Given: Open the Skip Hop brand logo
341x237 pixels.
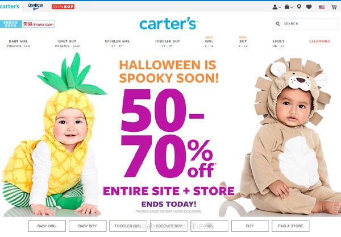Looking at the screenshot, I should point(63,7).
